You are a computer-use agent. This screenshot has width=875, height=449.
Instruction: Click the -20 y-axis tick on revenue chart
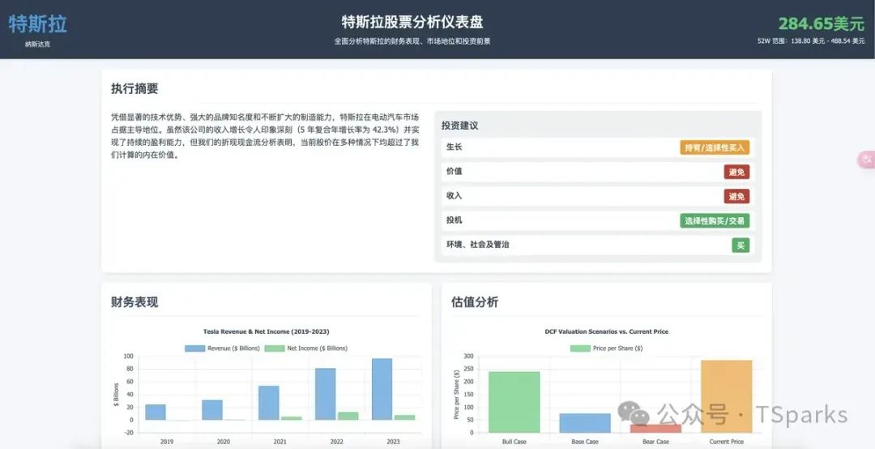(128, 433)
